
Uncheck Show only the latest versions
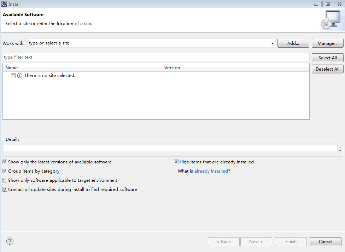(5, 162)
